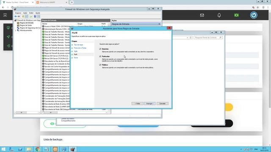271x152 pixels.
Task: Click the show/hide action pane toolbar icon
Action: tap(39, 16)
